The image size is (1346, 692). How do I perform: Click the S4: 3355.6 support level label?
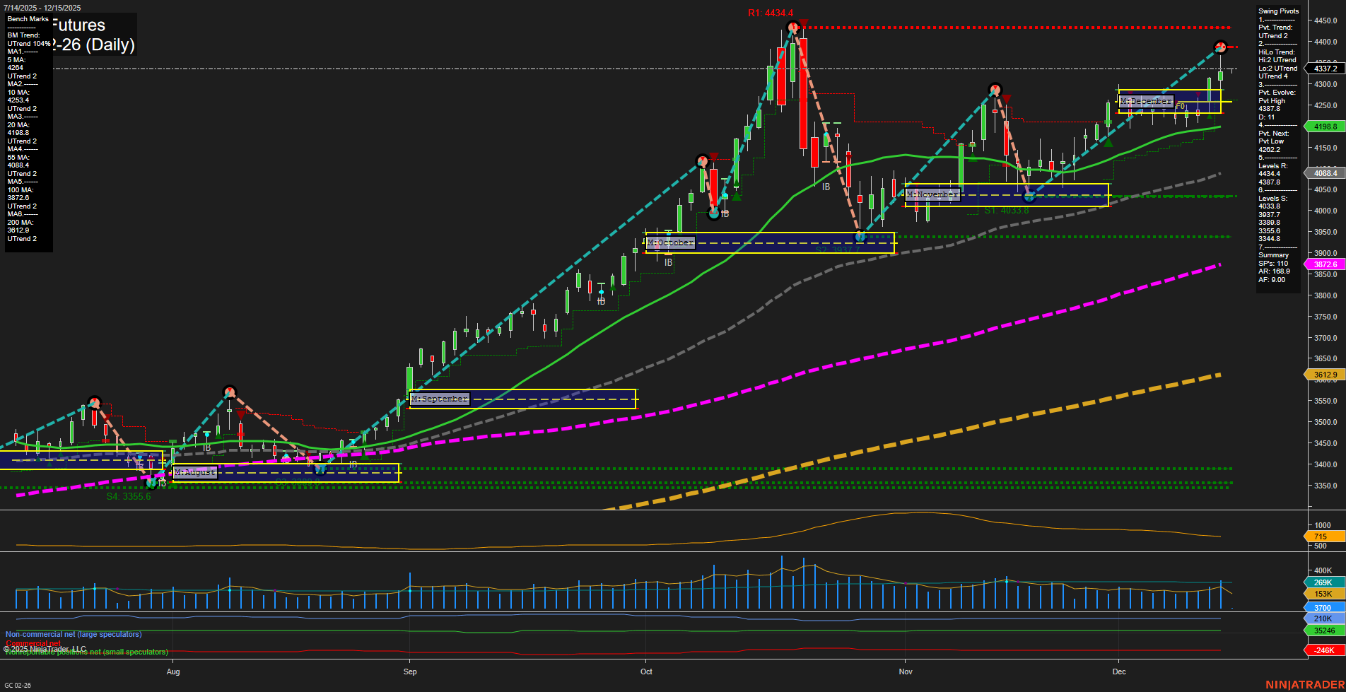click(x=129, y=496)
